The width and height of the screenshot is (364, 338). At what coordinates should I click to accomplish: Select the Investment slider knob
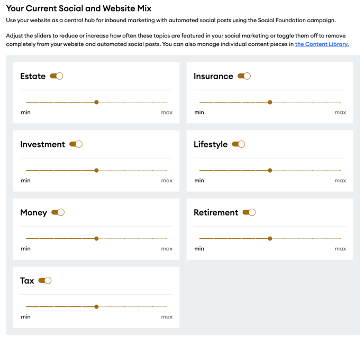(97, 170)
